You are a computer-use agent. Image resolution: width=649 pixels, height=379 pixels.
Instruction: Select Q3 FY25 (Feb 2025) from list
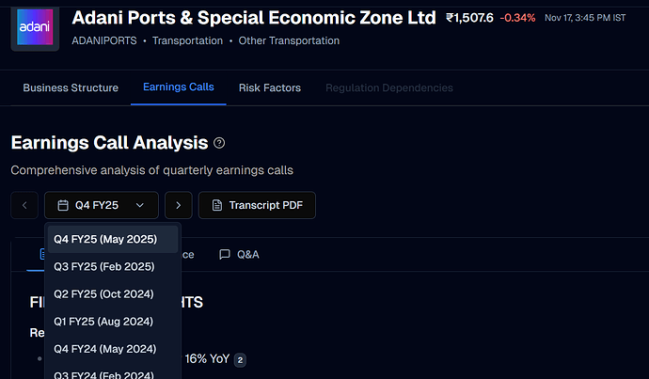click(x=104, y=266)
